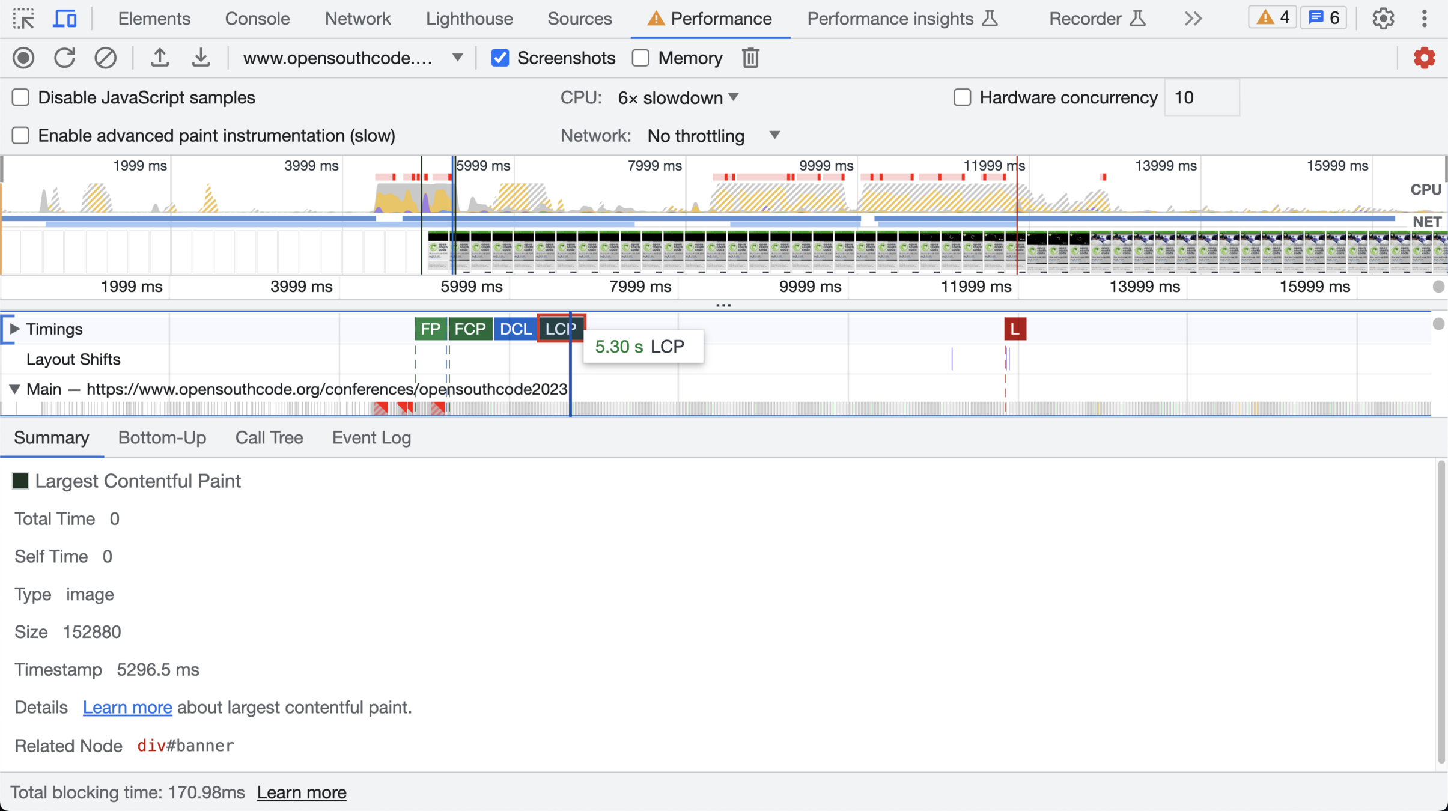Switch to the Bottom-Up tab
Viewport: 1448px width, 811px height.
click(162, 438)
